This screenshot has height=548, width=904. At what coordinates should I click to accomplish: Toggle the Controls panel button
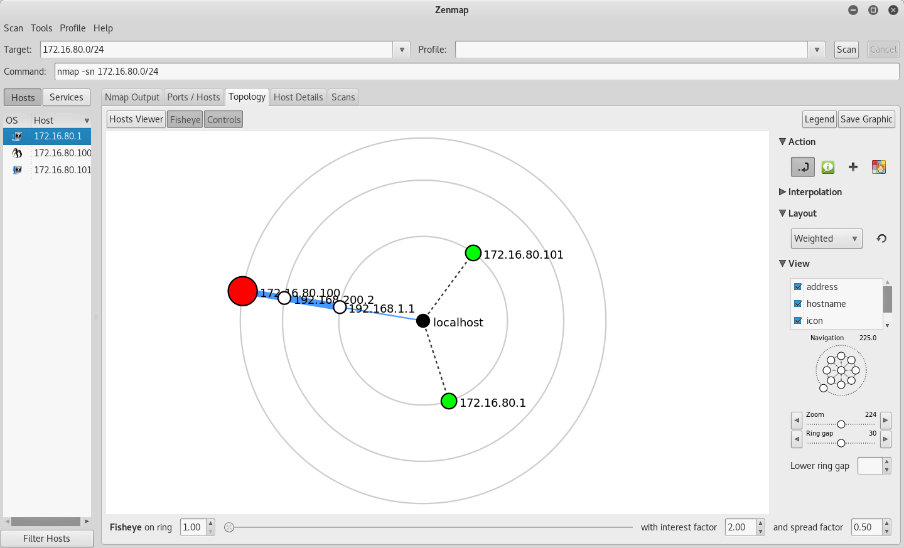[x=224, y=119]
